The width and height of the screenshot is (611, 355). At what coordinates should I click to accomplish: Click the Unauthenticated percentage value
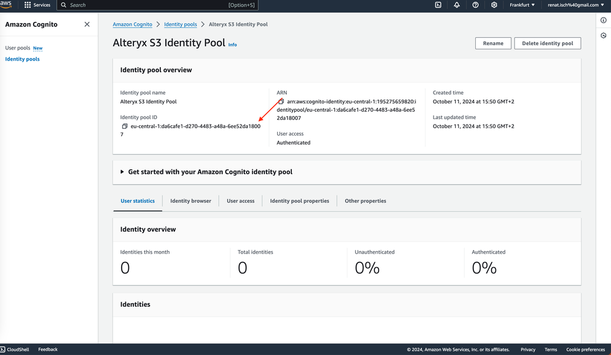(367, 268)
